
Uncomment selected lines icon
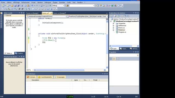pos(29,9)
